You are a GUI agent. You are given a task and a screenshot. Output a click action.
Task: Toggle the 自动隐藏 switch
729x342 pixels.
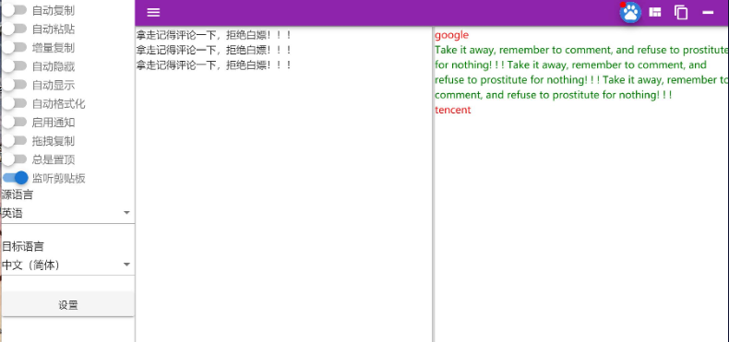pyautogui.click(x=15, y=66)
